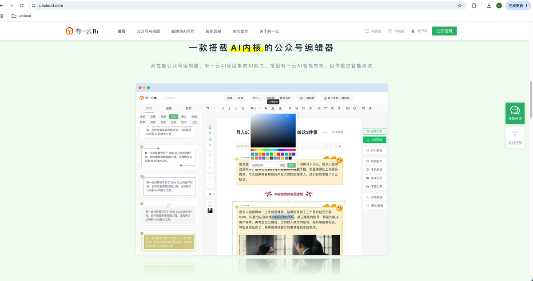The image size is (533, 281).
Task: Click the green 立即同步 button in editor
Action: point(374,140)
